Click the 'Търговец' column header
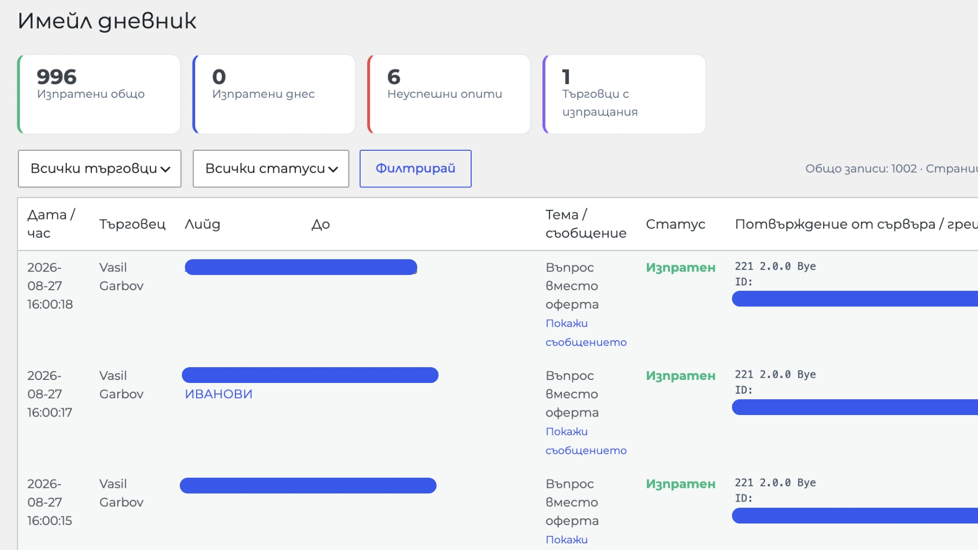This screenshot has height=550, width=978. pyautogui.click(x=132, y=224)
